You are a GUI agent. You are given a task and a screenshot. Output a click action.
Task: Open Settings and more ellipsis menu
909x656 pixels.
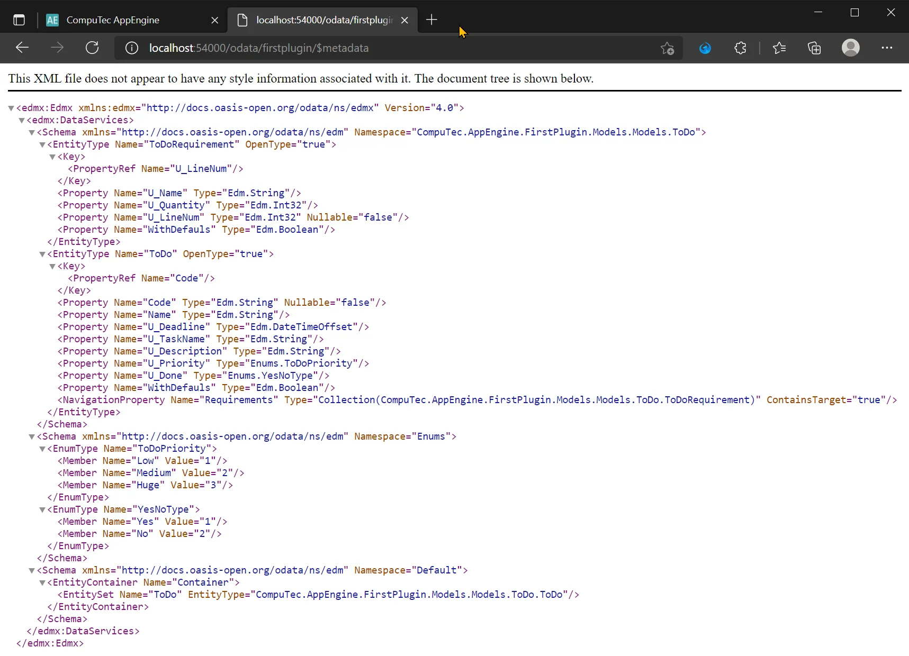[887, 48]
